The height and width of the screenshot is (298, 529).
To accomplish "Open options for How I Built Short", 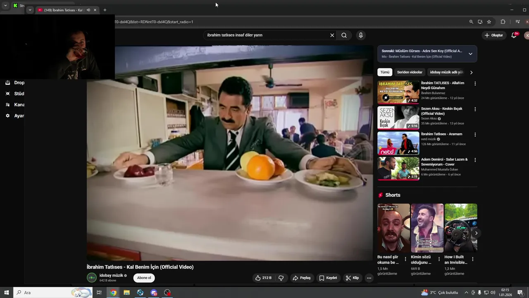I will (472, 259).
